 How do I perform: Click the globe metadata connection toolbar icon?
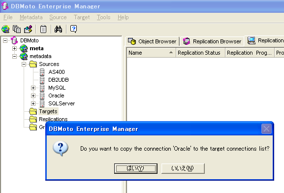click(5, 29)
